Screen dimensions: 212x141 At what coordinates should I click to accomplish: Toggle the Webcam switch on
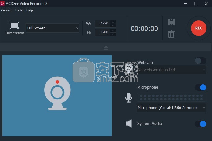tap(200, 61)
